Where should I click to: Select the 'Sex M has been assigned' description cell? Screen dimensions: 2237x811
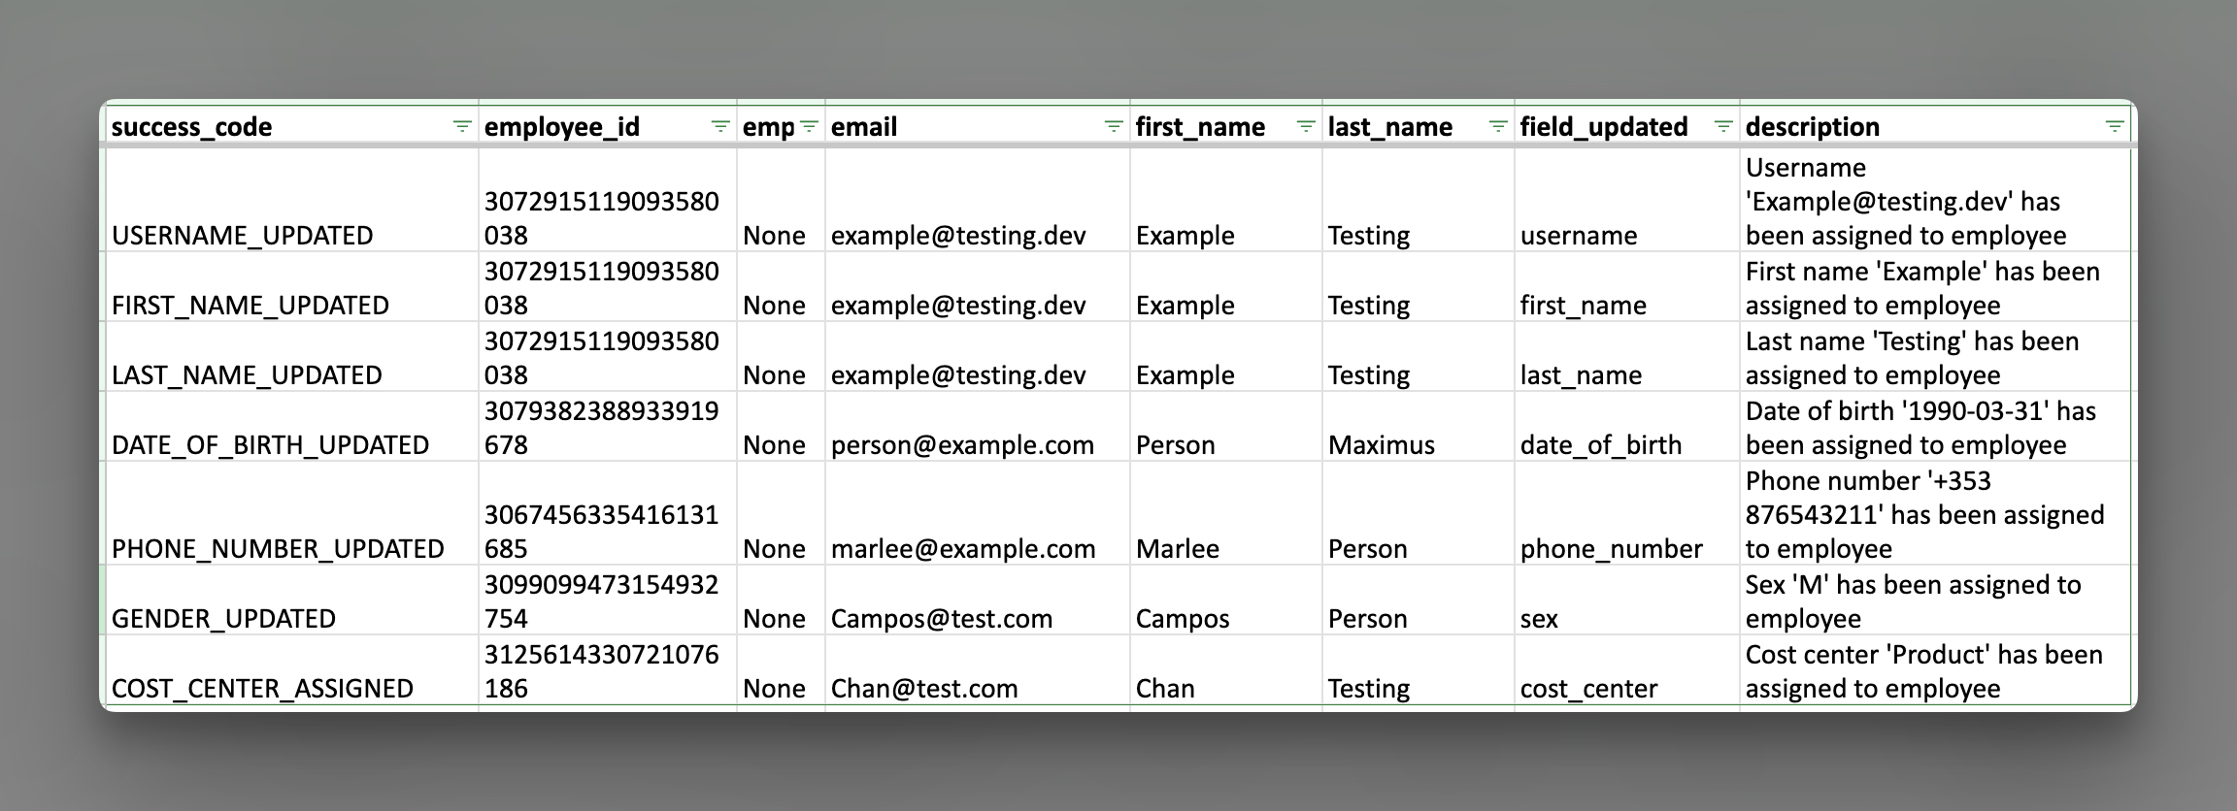1935,600
